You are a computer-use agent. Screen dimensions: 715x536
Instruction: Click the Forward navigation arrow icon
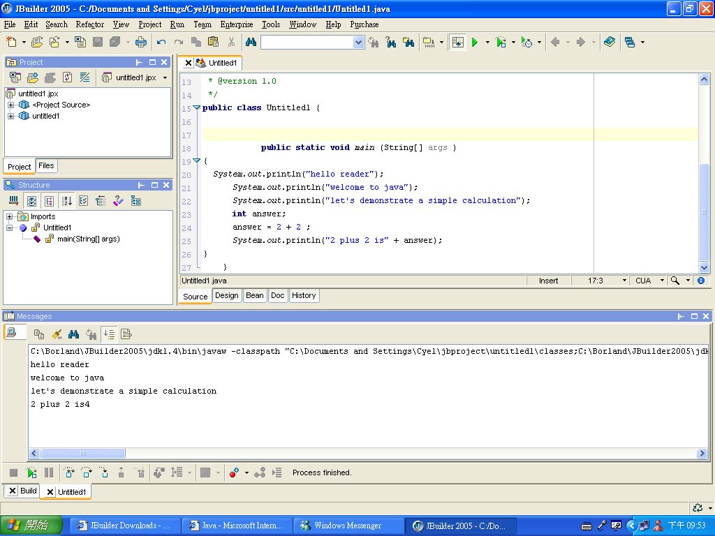(581, 42)
